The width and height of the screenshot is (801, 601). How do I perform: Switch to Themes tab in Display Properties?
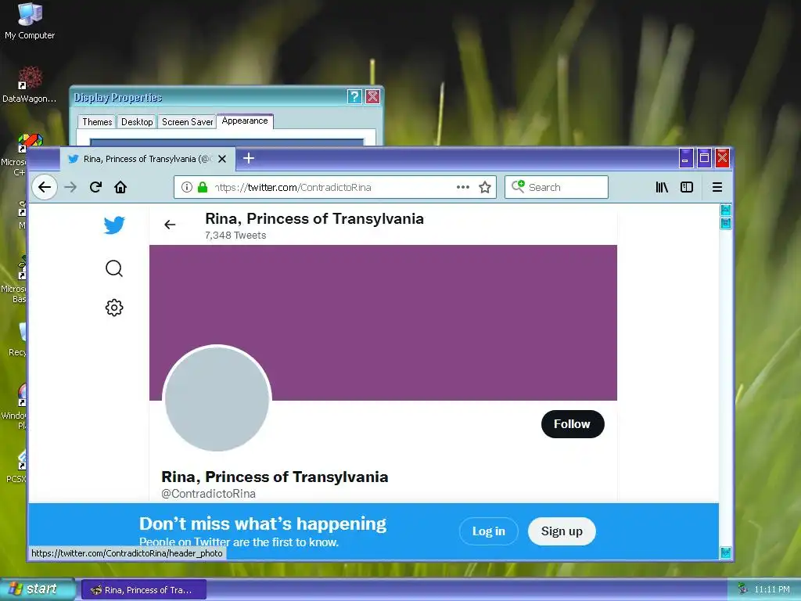point(97,121)
